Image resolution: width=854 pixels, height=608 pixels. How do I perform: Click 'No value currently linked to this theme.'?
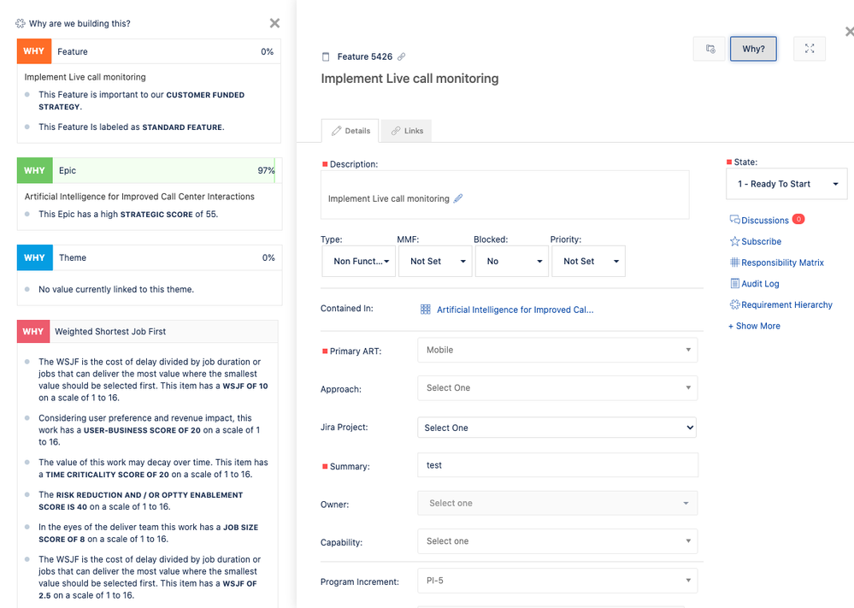pyautogui.click(x=116, y=289)
